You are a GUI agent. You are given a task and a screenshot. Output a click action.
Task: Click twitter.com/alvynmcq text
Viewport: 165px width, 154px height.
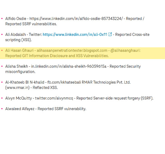coord(54,98)
